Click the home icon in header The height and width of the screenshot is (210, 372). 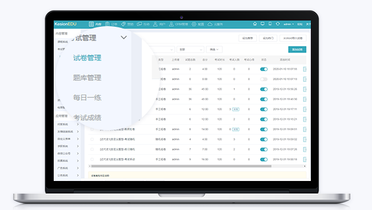(x=255, y=24)
